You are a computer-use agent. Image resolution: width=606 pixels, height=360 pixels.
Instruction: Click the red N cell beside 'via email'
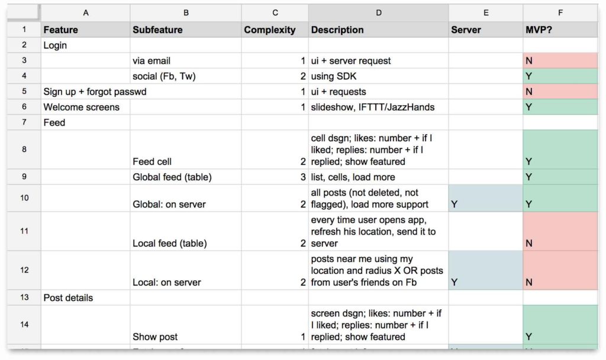point(560,60)
